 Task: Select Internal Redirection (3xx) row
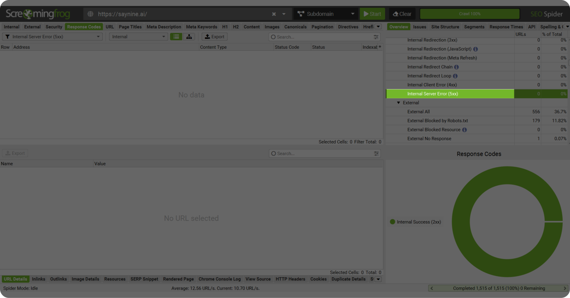click(x=477, y=40)
